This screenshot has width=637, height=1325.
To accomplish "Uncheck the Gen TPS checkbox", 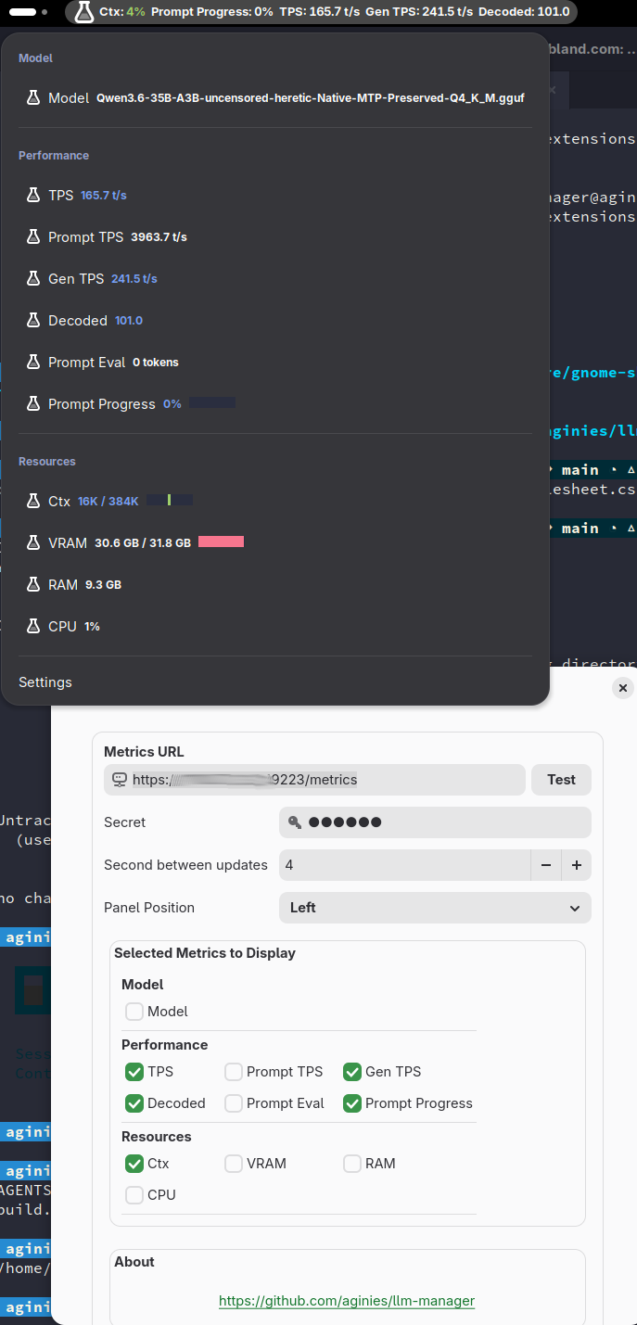I will [352, 1072].
